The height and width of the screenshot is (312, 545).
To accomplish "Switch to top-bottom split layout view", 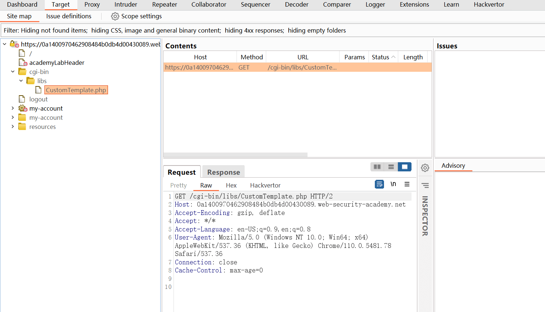I will point(391,167).
